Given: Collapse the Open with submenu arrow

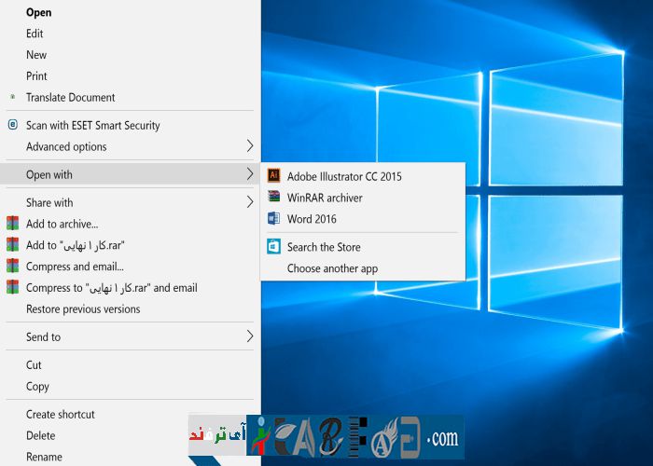Looking at the screenshot, I should (249, 174).
